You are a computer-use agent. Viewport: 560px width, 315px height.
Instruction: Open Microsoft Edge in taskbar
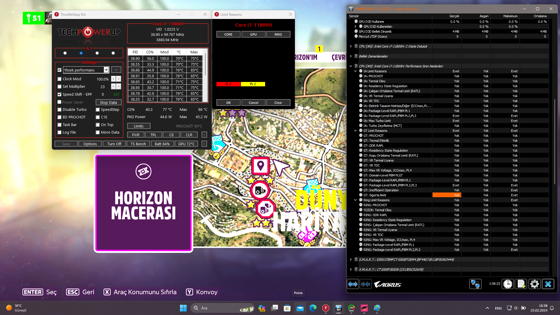(x=313, y=308)
